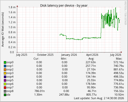This screenshot has height=102, width=128.
Task: Click the chart title 'Disk latency per device - by year'
Action: pyautogui.click(x=64, y=6)
